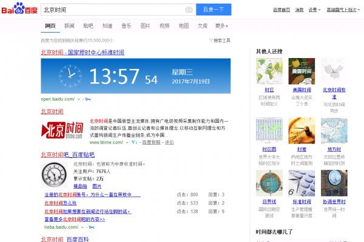Click the 北京时间 btime.com logo

click(x=62, y=130)
